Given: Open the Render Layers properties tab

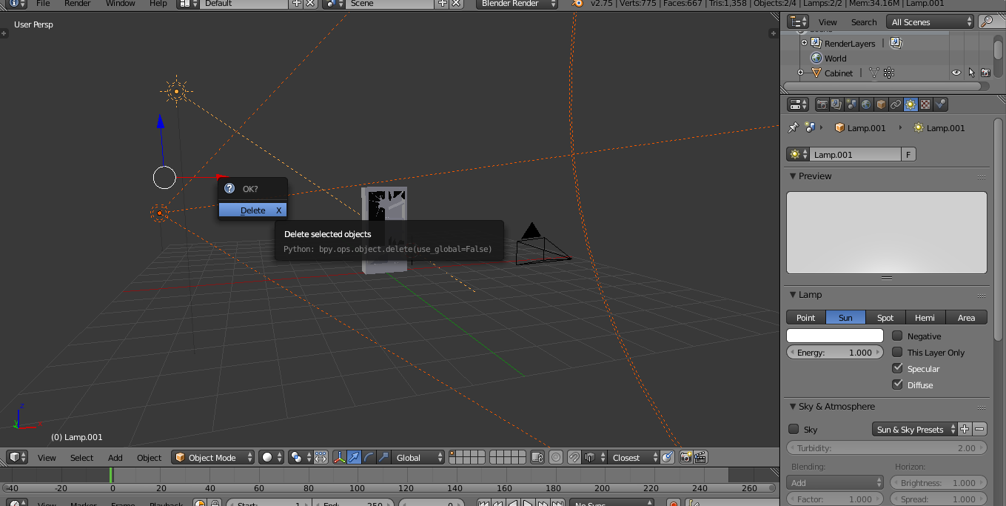Looking at the screenshot, I should pos(836,104).
